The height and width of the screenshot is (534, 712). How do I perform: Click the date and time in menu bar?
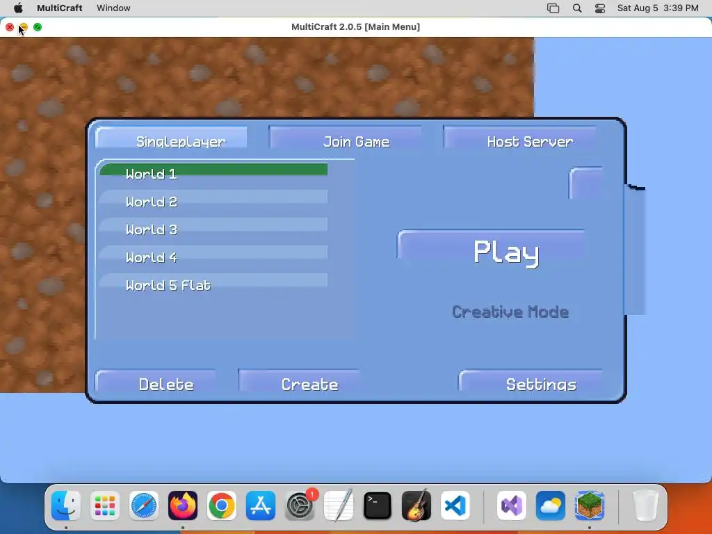click(x=658, y=8)
